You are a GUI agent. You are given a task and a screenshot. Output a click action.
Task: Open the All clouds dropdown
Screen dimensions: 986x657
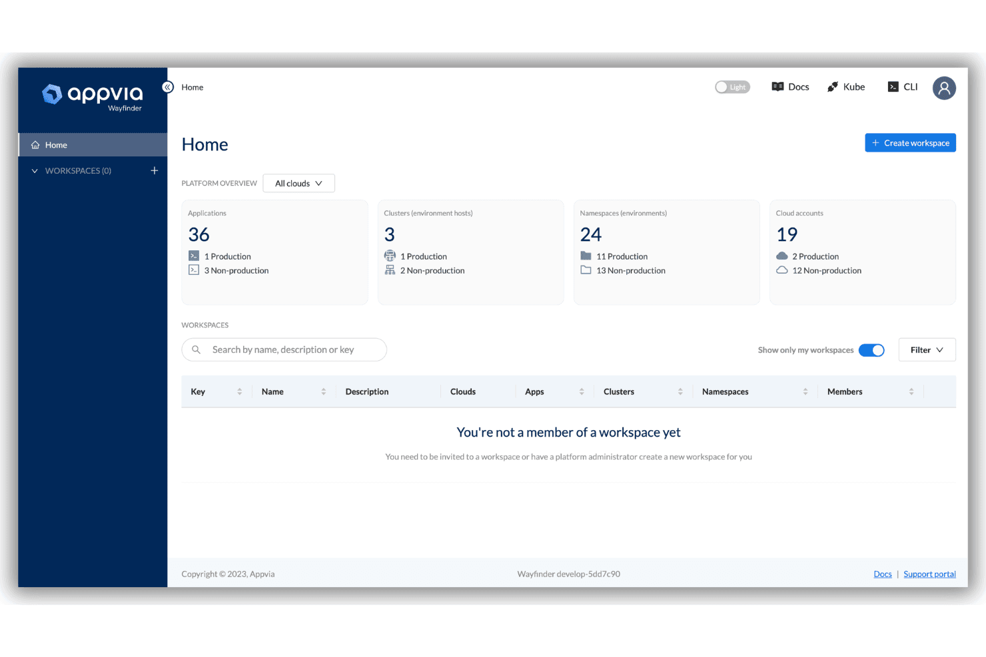pyautogui.click(x=298, y=183)
